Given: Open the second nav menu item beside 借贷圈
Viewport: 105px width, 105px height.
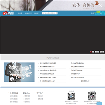Looking at the screenshot, I should (28, 13).
